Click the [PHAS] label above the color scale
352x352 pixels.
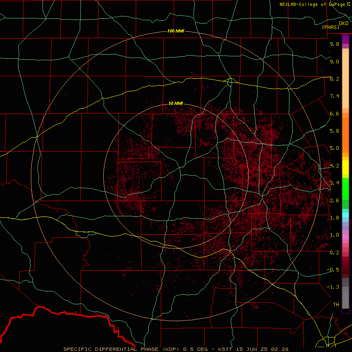click(x=330, y=27)
